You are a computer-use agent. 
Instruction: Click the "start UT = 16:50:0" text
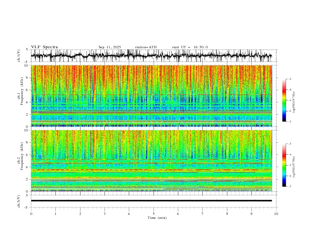coord(190,47)
